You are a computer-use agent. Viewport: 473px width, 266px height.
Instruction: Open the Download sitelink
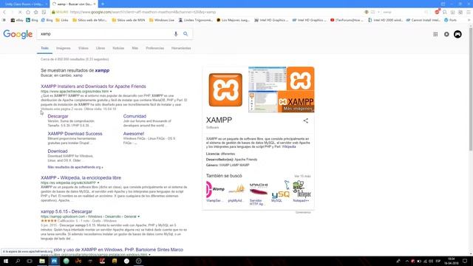(58, 151)
